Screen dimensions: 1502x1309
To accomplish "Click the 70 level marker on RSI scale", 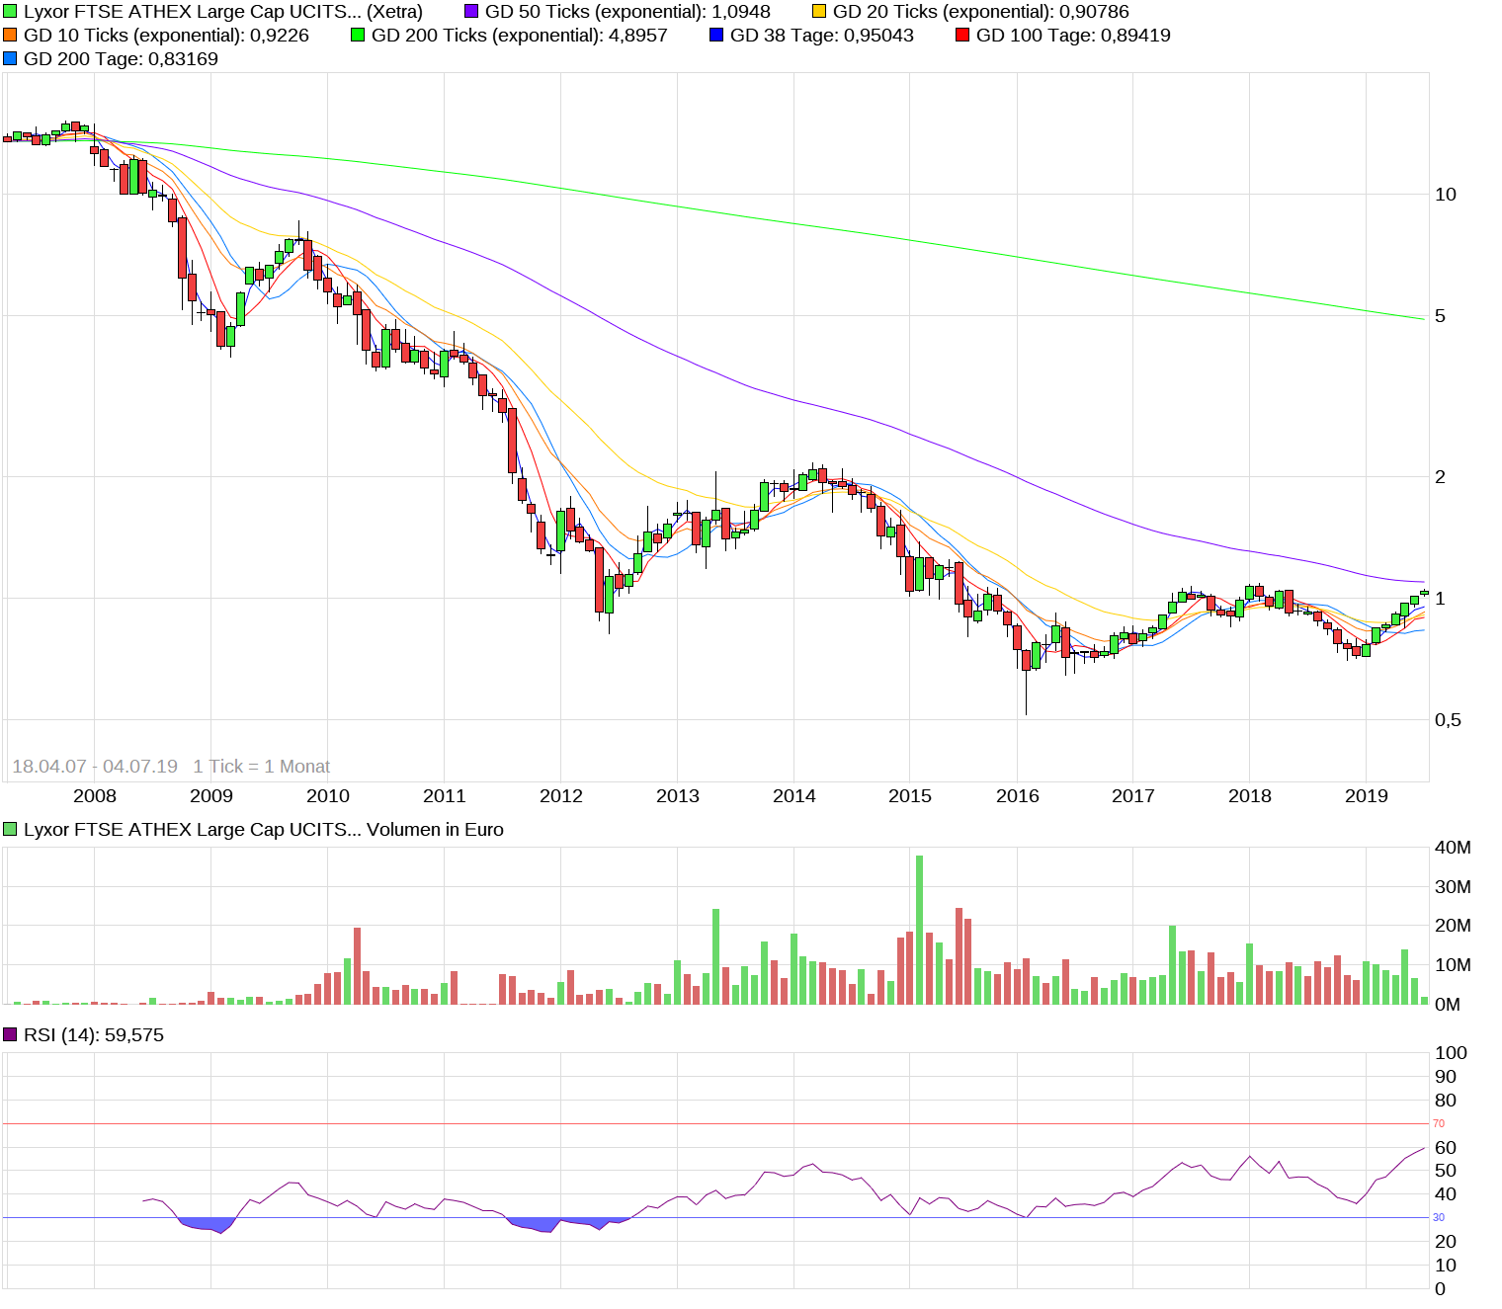I will (1440, 1122).
